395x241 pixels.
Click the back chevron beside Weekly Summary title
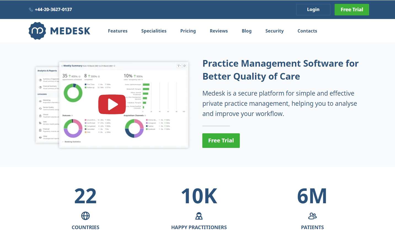62,66
